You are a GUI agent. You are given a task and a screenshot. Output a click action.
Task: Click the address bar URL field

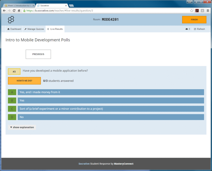click(x=107, y=10)
